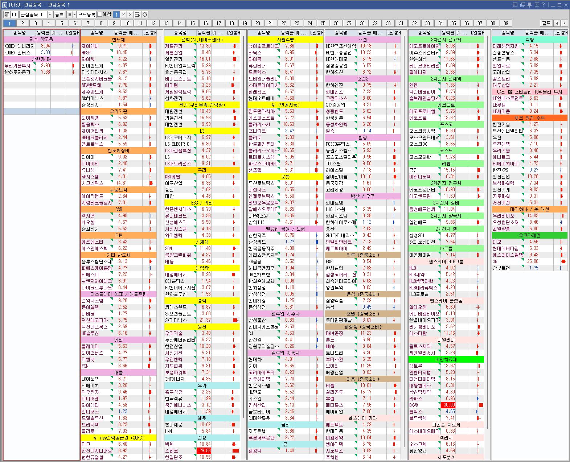Screen dimensions: 570x462
Task: Select the 시그네틱스 stock row
Action: click(119, 183)
